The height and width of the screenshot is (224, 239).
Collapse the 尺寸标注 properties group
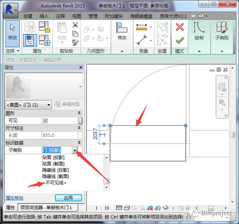tap(79, 128)
